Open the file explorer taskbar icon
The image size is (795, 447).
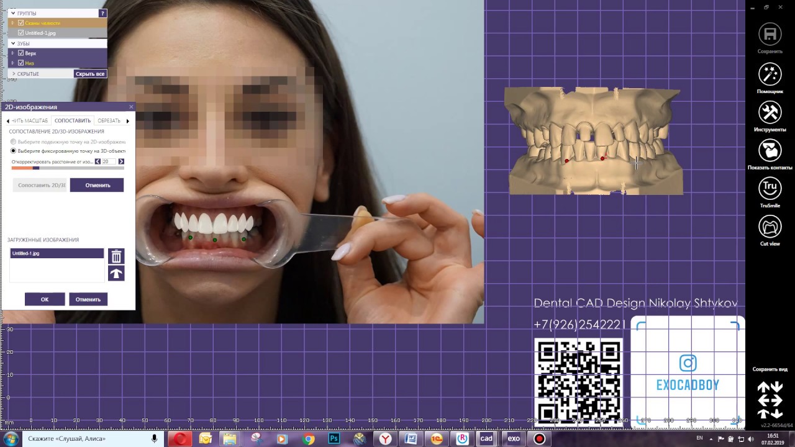(230, 439)
